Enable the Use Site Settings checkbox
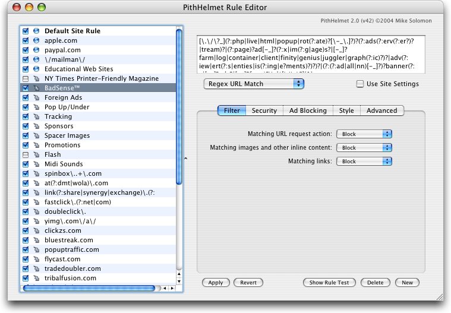 (360, 84)
